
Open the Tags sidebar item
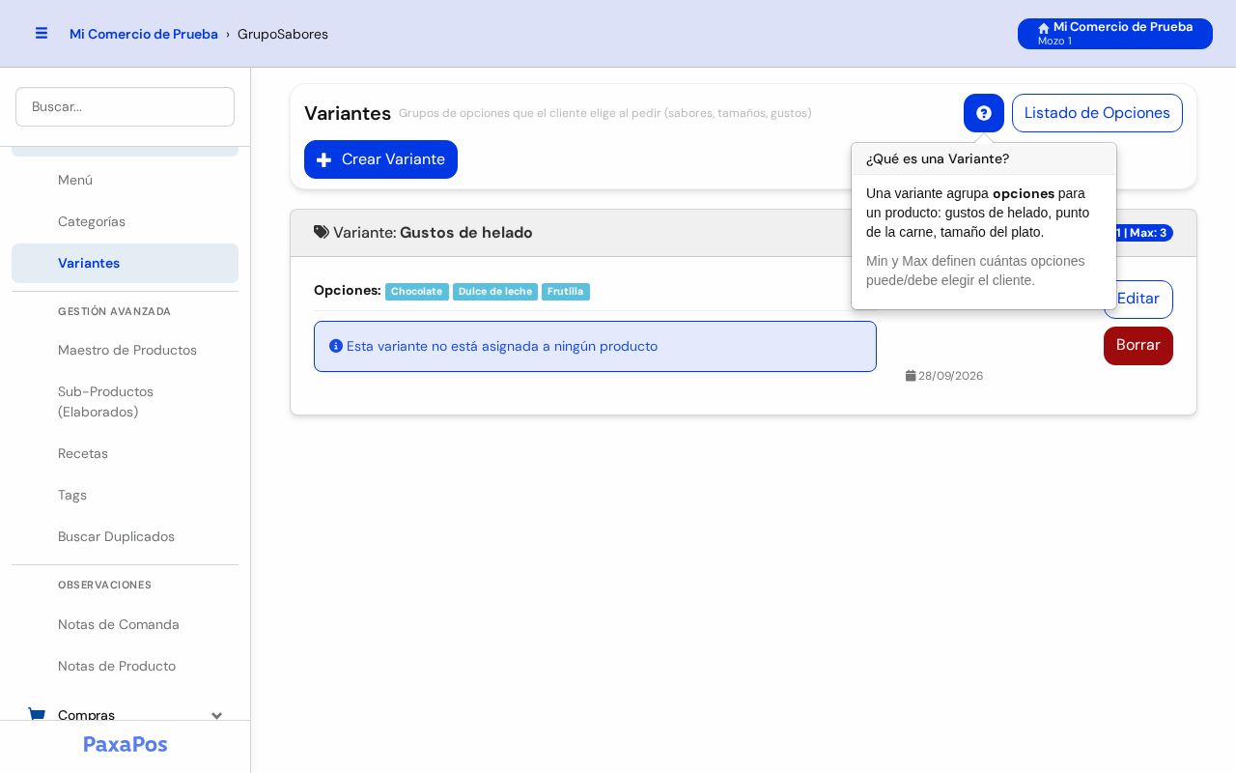[x=125, y=495]
